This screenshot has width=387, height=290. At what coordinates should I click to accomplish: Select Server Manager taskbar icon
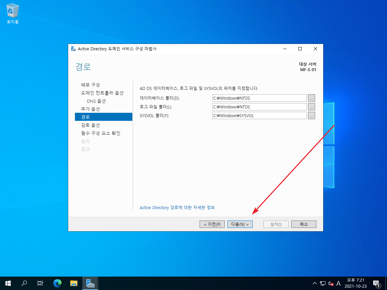90,283
